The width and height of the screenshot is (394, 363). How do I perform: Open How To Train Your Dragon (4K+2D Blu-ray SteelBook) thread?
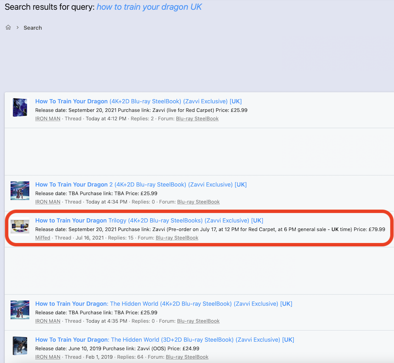tap(139, 101)
